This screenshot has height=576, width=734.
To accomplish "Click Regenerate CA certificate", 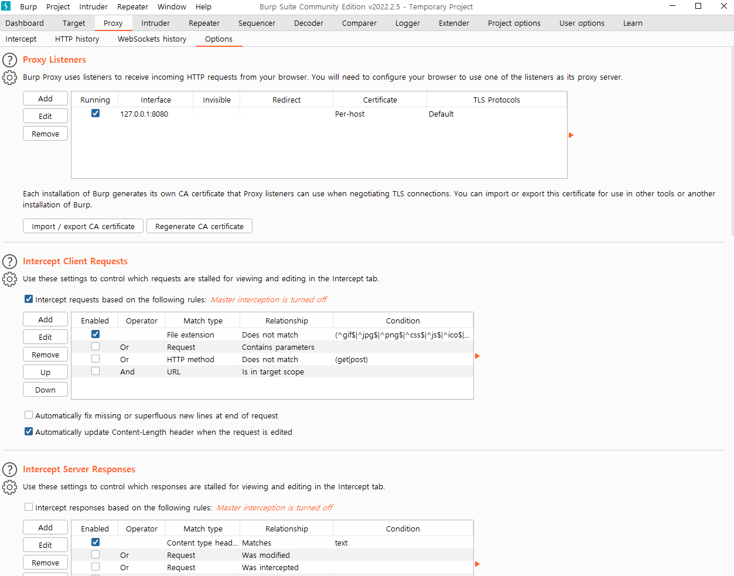I will [x=199, y=226].
